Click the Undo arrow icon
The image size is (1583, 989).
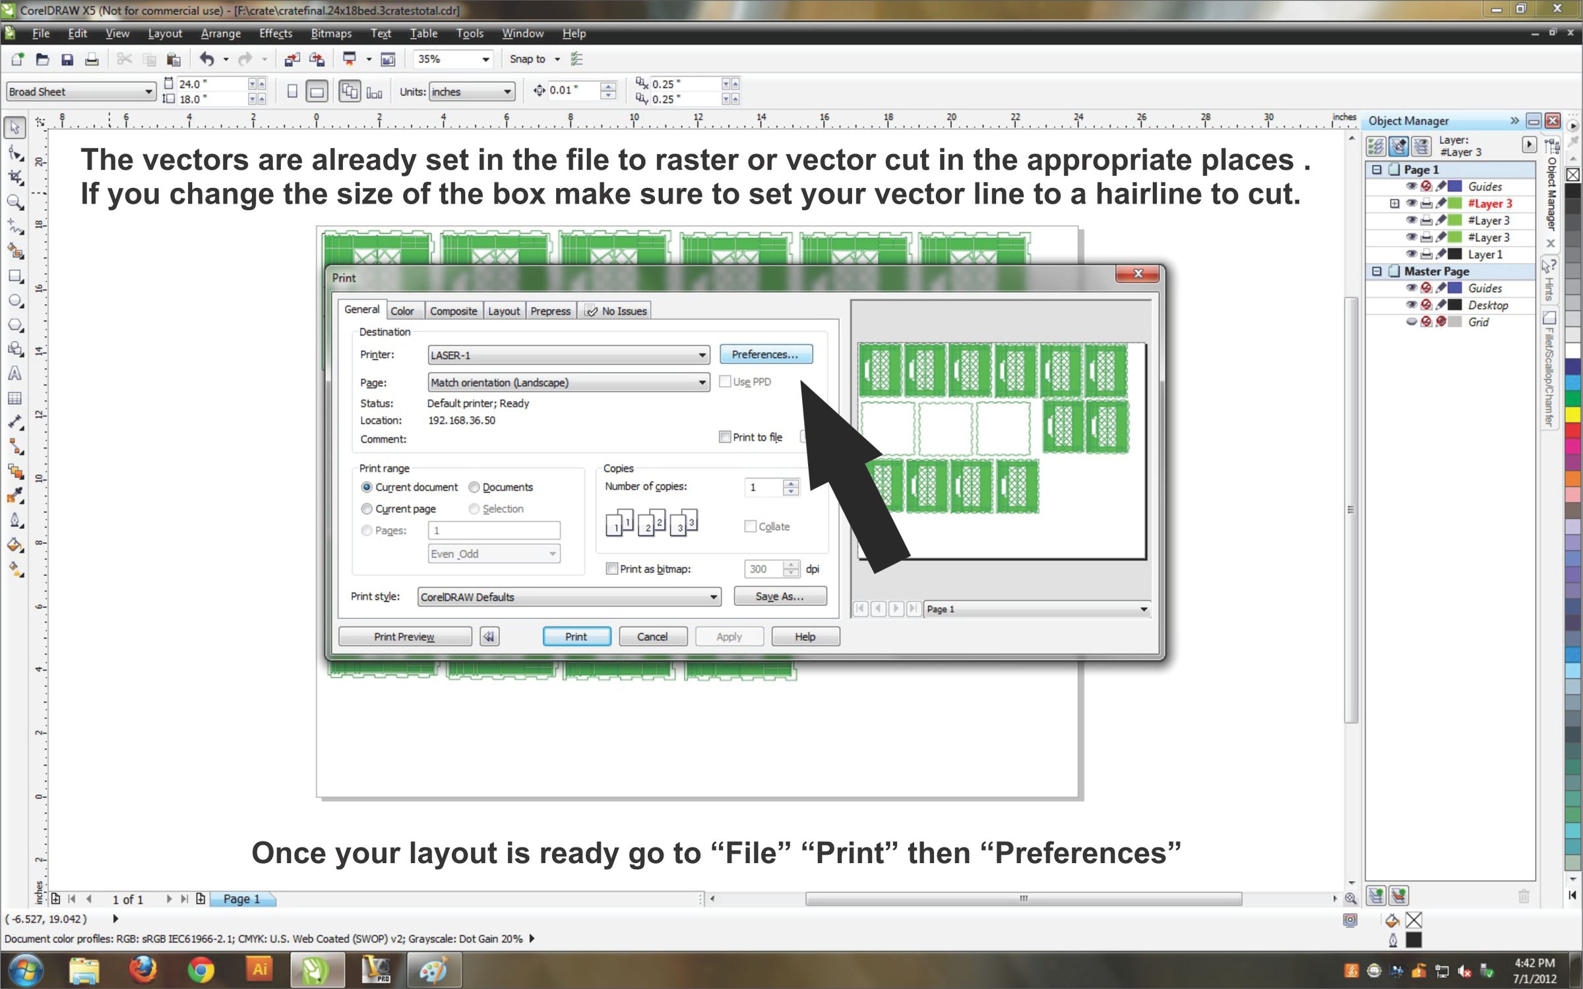coord(206,59)
